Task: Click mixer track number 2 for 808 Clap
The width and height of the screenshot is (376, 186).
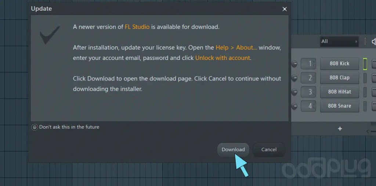Action: (308, 78)
